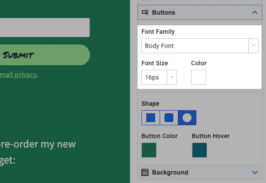
Task: Click the Body Font combo box
Action: click(194, 46)
